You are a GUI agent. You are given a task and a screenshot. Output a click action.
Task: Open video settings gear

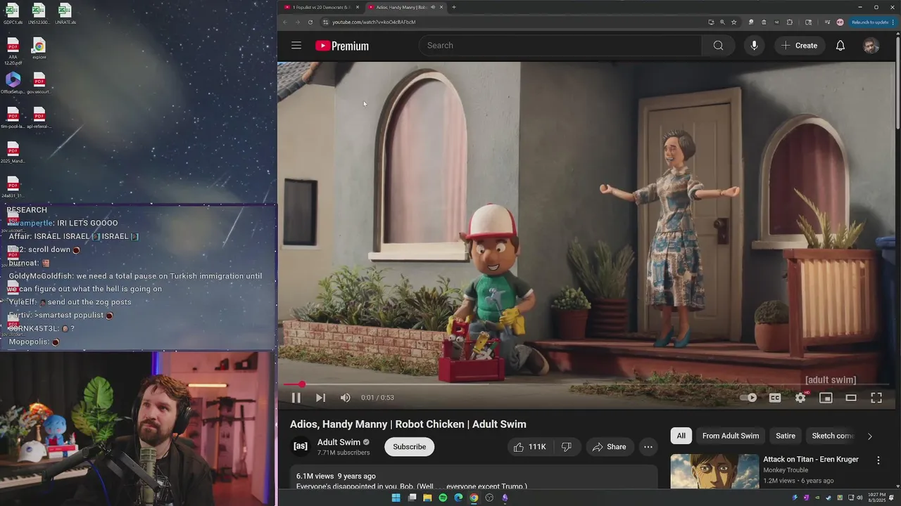click(x=800, y=398)
